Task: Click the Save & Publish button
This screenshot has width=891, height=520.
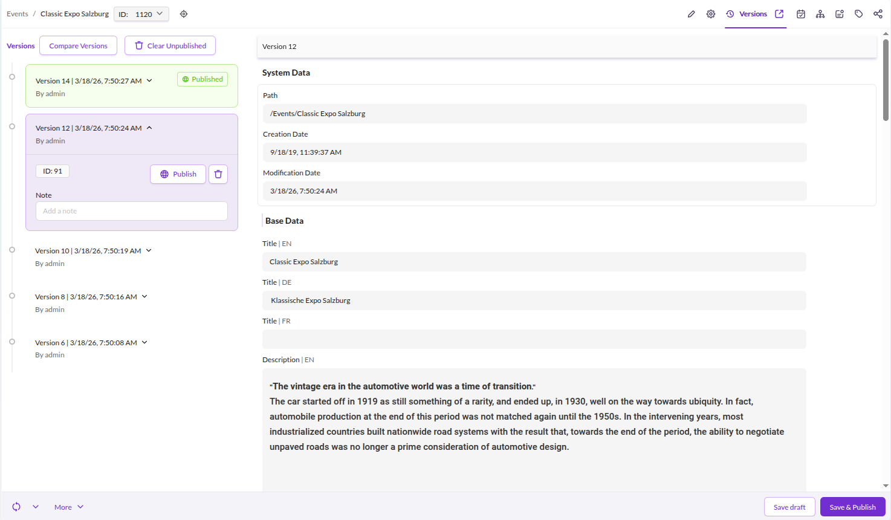Action: click(852, 507)
